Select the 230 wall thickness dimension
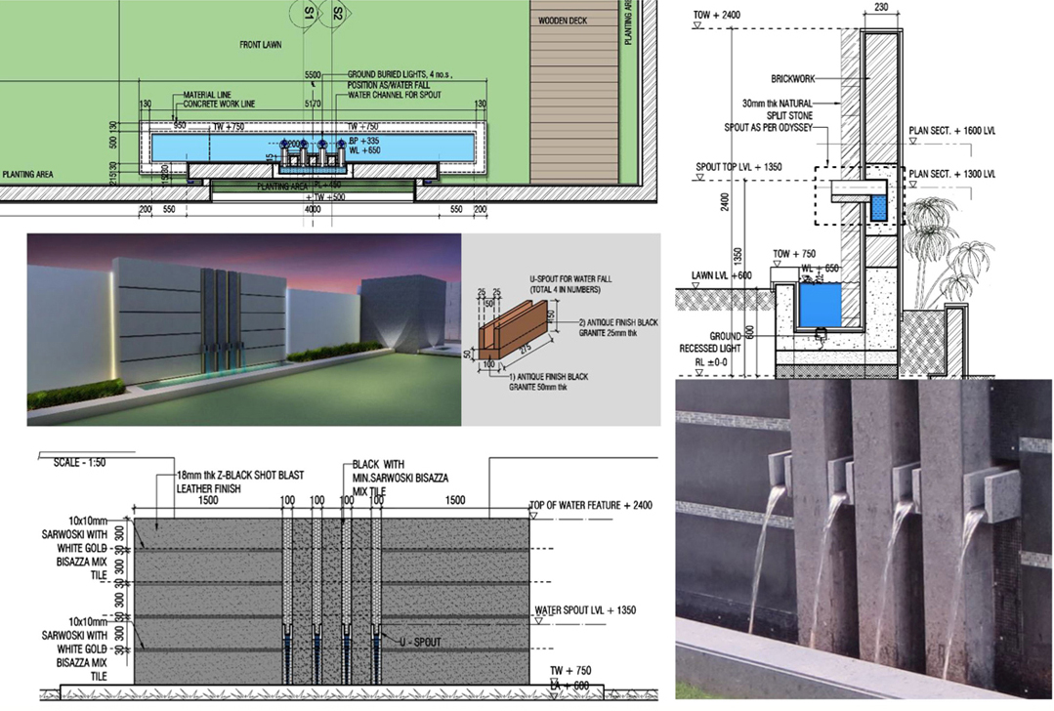Image resolution: width=1054 pixels, height=711 pixels. tap(880, 8)
